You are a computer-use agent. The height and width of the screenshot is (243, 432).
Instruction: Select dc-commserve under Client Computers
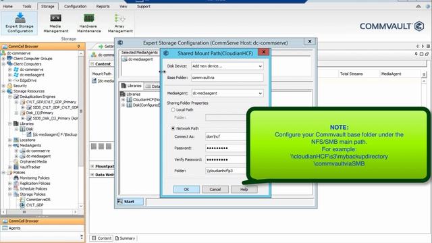coord(32,70)
